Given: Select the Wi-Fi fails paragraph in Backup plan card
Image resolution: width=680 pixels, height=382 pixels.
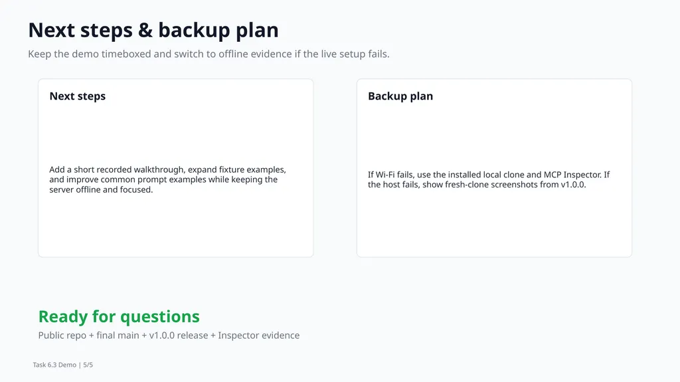Looking at the screenshot, I should (489, 179).
